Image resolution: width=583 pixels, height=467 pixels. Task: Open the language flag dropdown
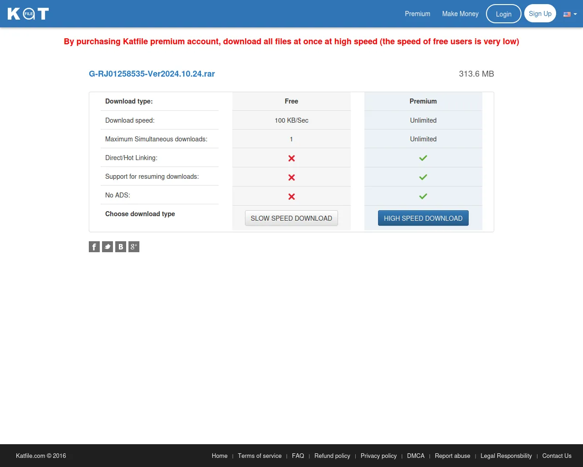click(570, 14)
